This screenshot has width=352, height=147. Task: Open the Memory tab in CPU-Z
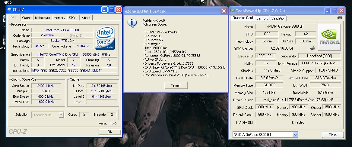pos(59,18)
